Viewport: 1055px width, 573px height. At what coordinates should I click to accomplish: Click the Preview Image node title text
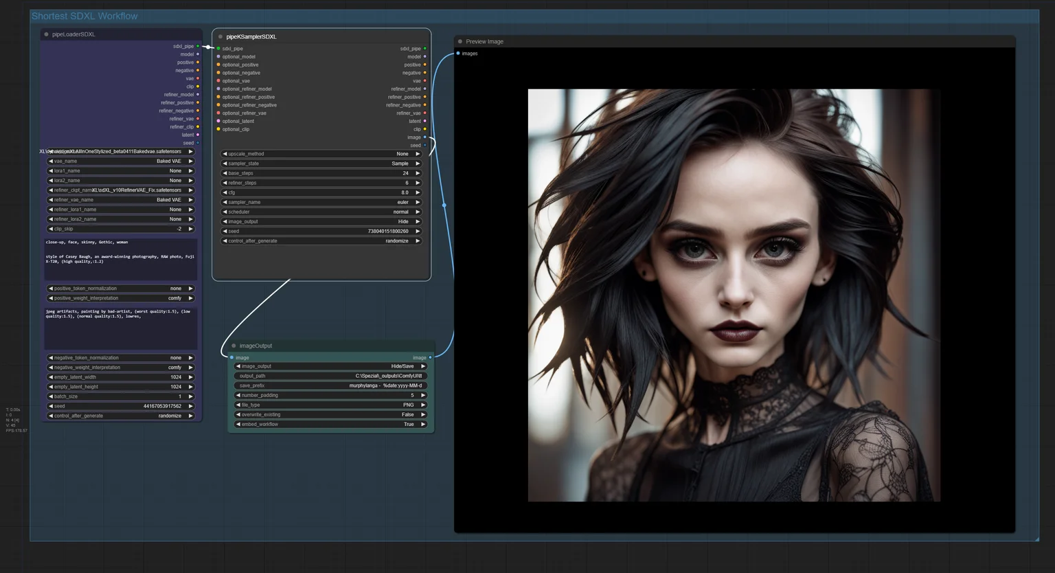484,41
